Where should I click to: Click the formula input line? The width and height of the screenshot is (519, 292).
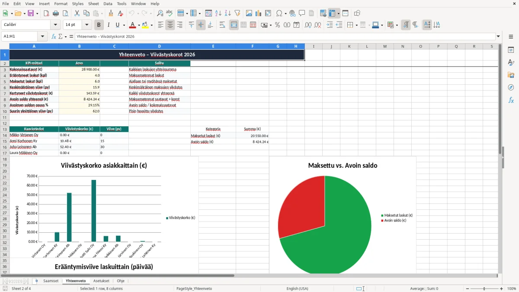pyautogui.click(x=285, y=36)
